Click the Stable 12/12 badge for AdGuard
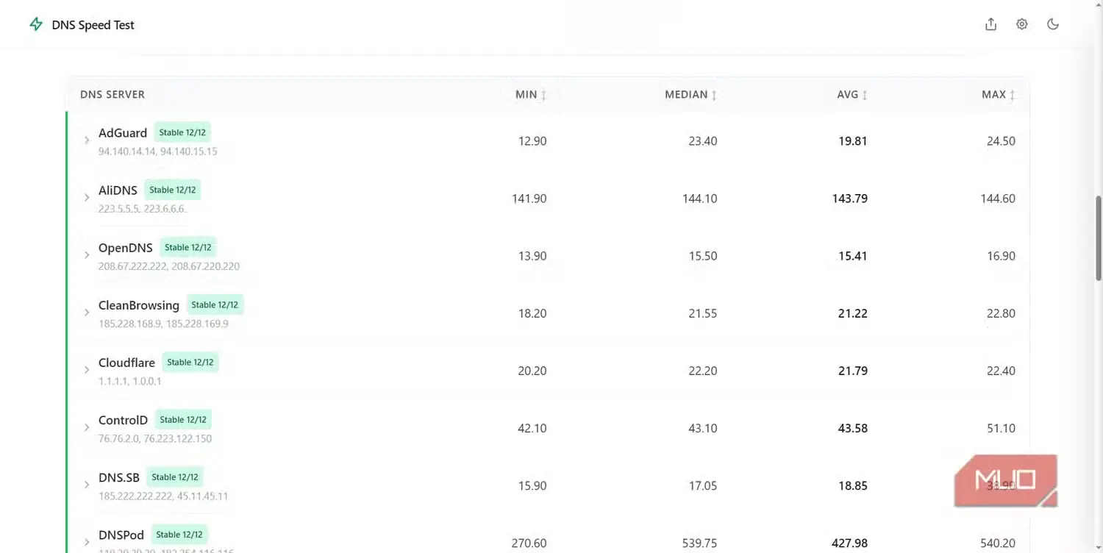1103x553 pixels. coord(183,132)
